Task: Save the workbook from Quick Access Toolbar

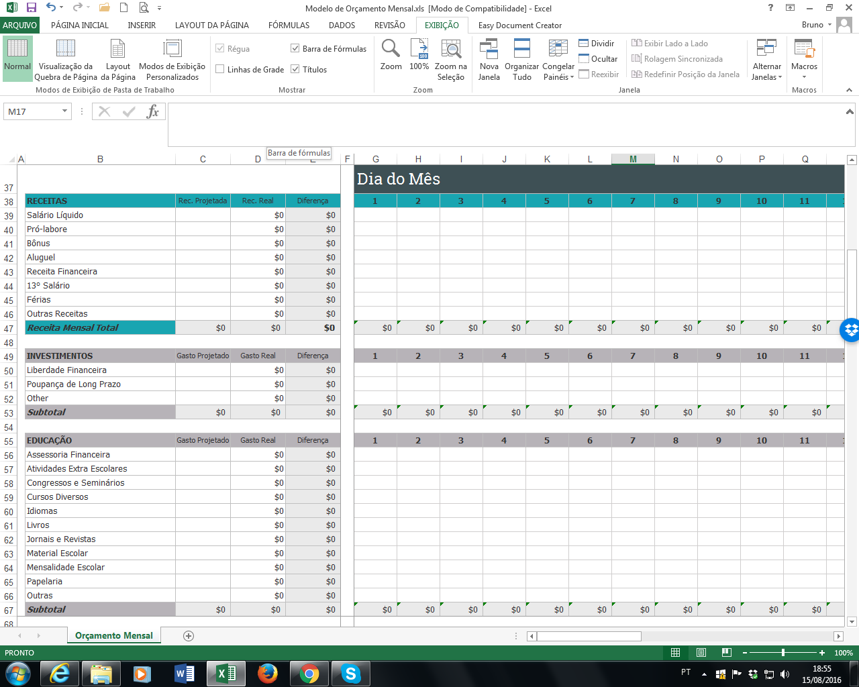Action: 31,8
